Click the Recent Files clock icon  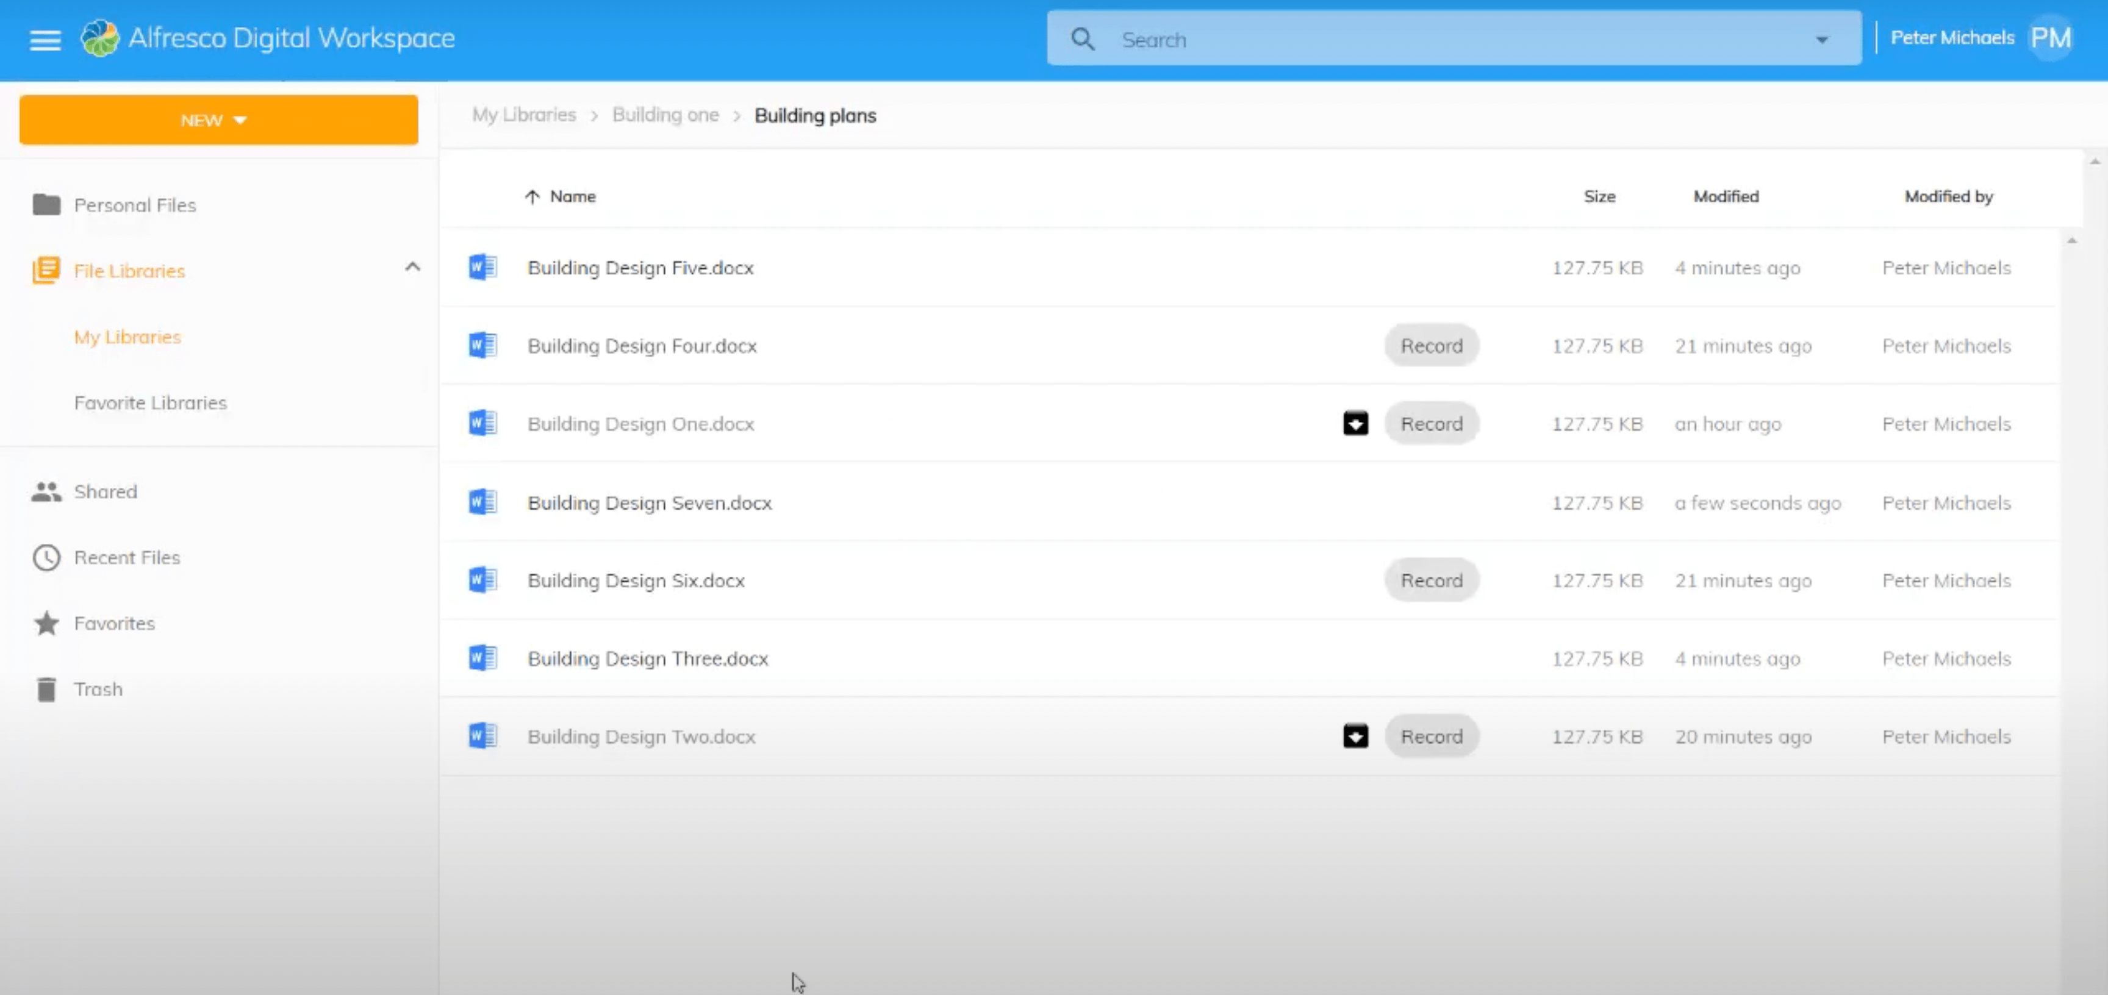[x=46, y=557]
